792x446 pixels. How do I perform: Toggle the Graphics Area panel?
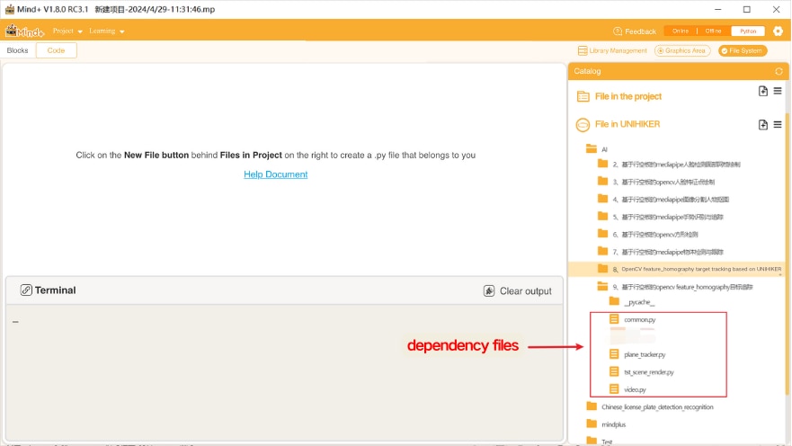click(682, 51)
